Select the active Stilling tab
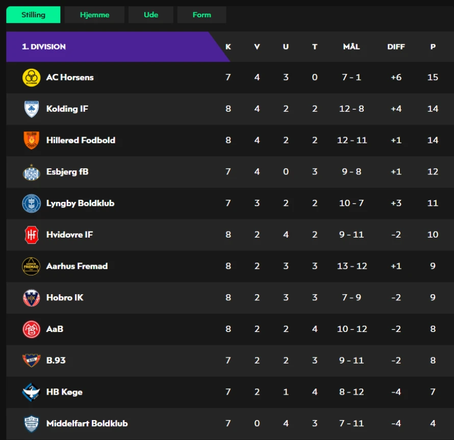This screenshot has height=440, width=454. (x=33, y=15)
